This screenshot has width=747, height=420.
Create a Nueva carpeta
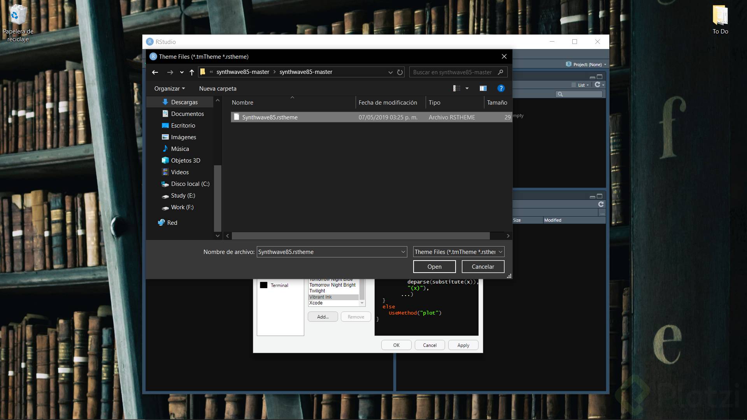tap(217, 89)
